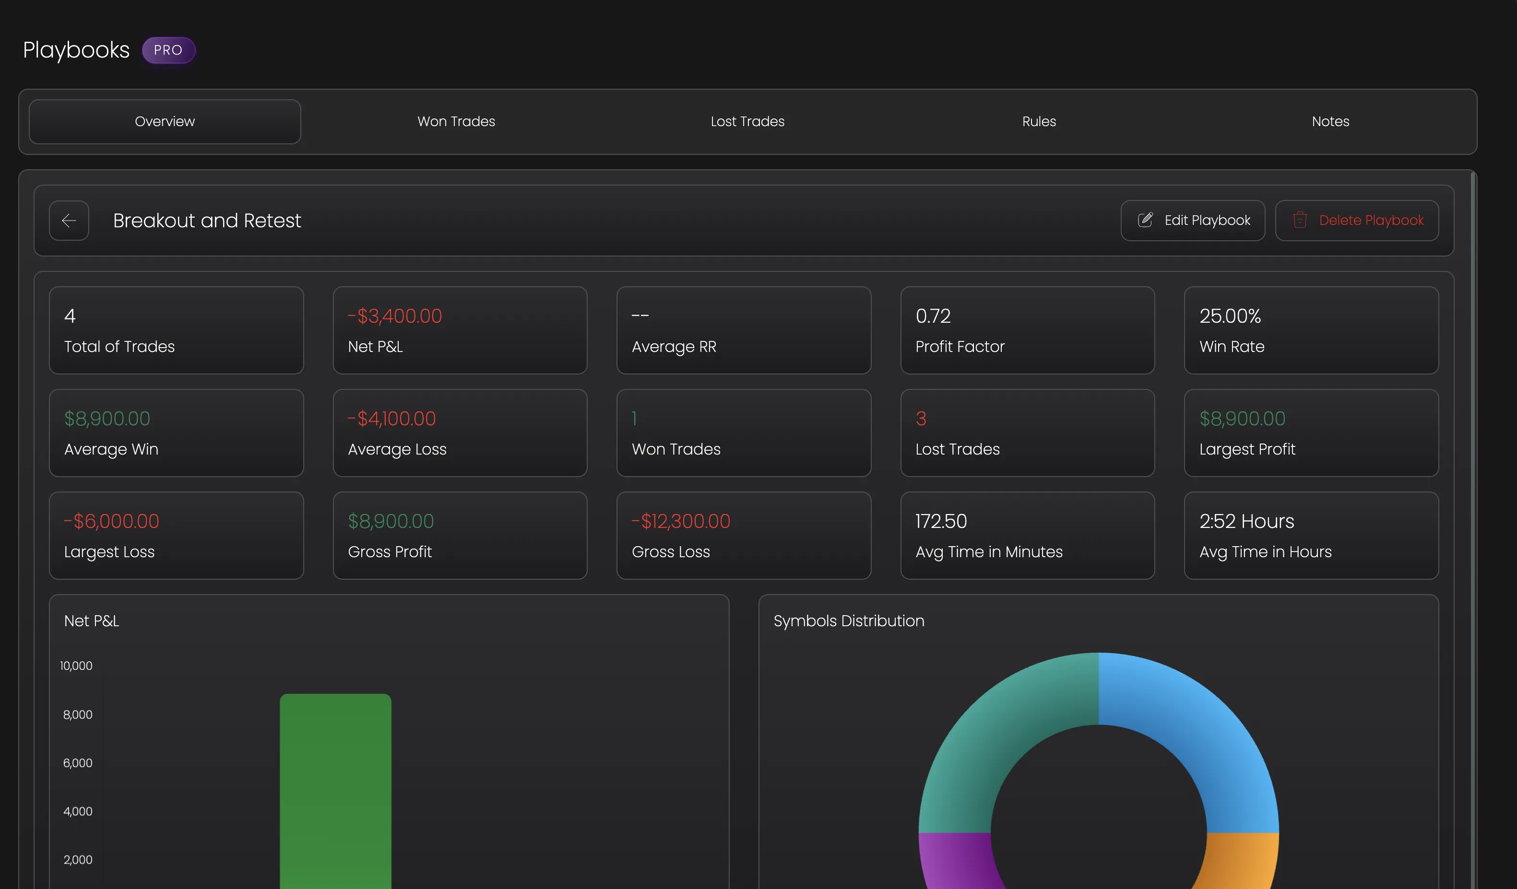1517x889 pixels.
Task: Click the Playbooks page title
Action: click(x=76, y=50)
